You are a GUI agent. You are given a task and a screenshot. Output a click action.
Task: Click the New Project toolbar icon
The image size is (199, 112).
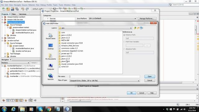(x=8, y=9)
